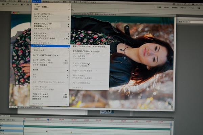
Task: Choose 空白の新規ビデオレイヤーを追加 in submenu
Action: 86,51
